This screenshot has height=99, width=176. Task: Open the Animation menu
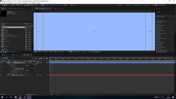pos(25,3)
